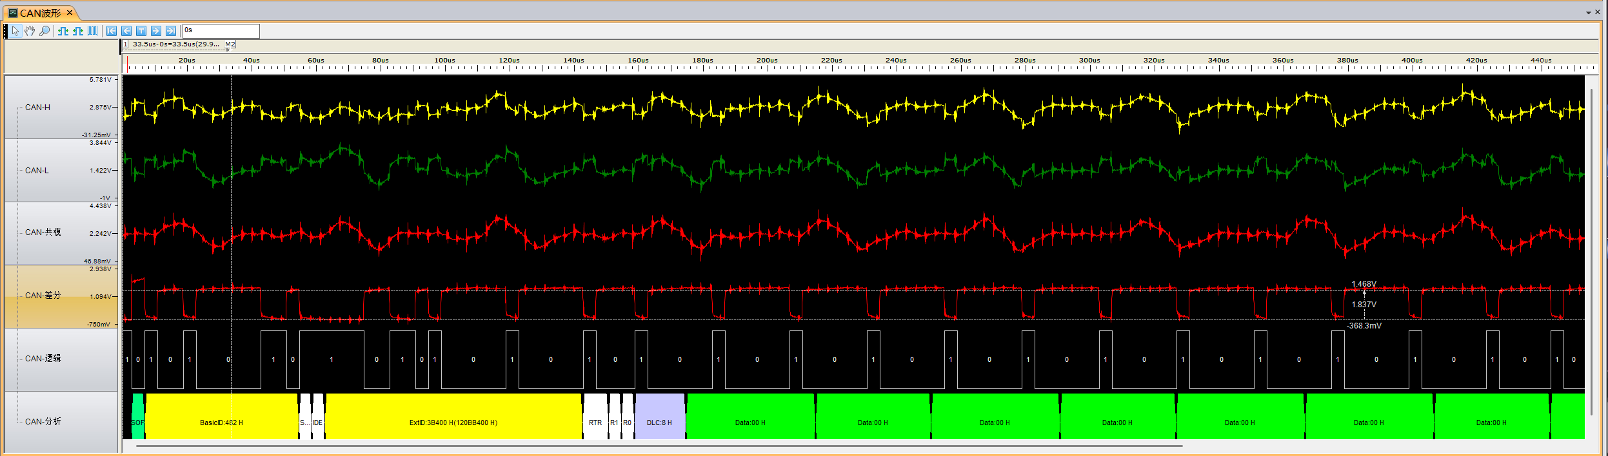Click the SOF decode segment
This screenshot has height=456, width=1608.
click(x=138, y=417)
